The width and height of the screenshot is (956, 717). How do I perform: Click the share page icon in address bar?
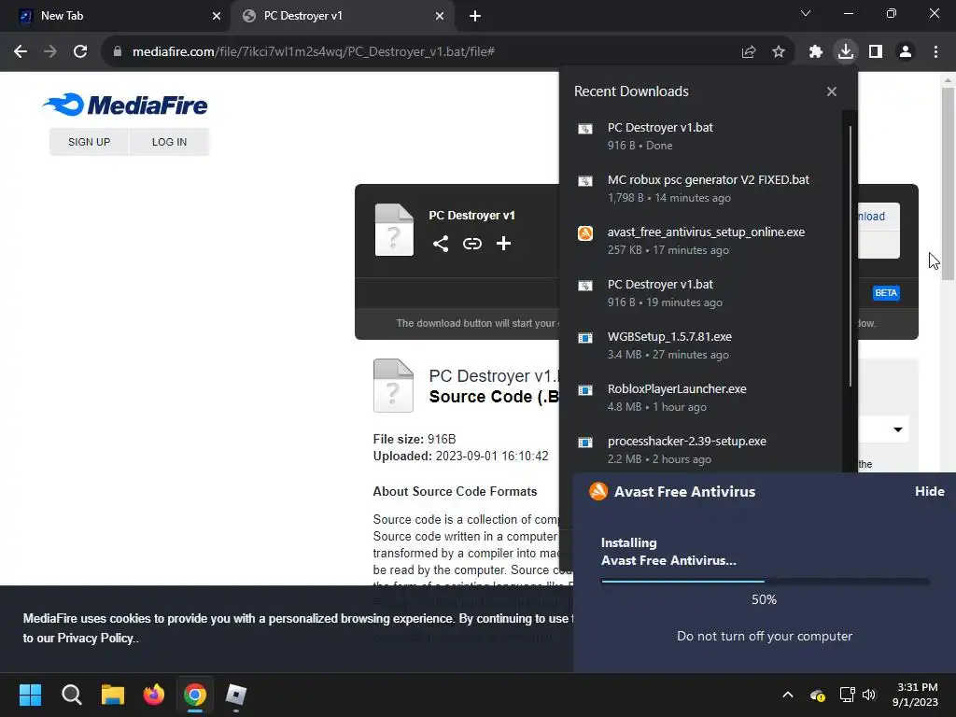(x=749, y=52)
